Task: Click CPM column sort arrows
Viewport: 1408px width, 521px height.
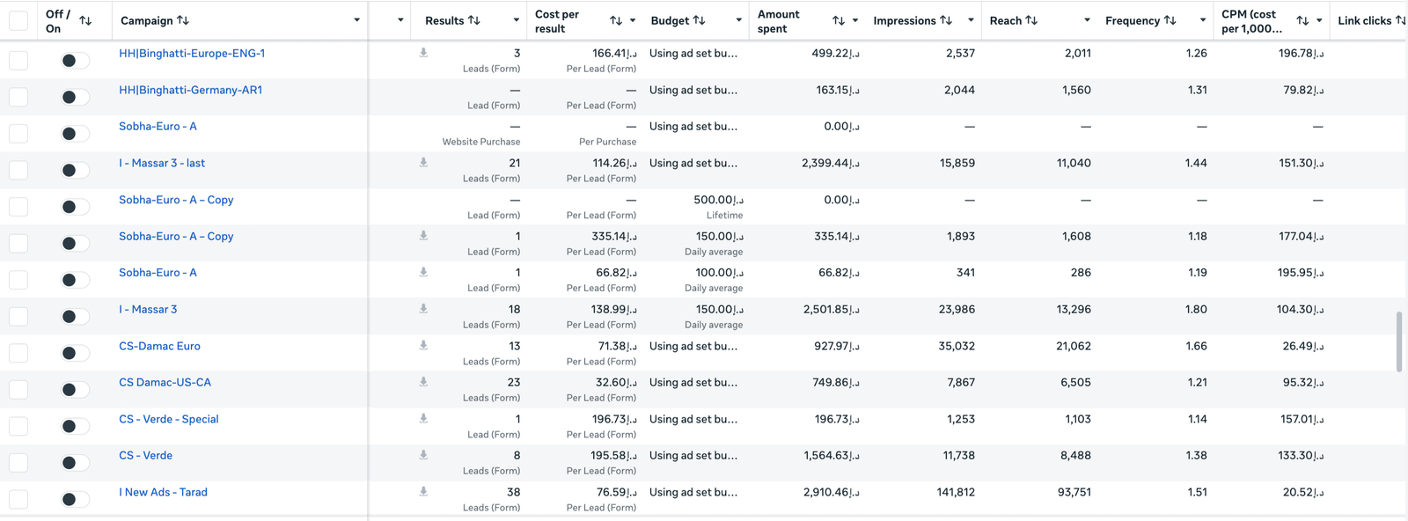Action: coord(1302,20)
